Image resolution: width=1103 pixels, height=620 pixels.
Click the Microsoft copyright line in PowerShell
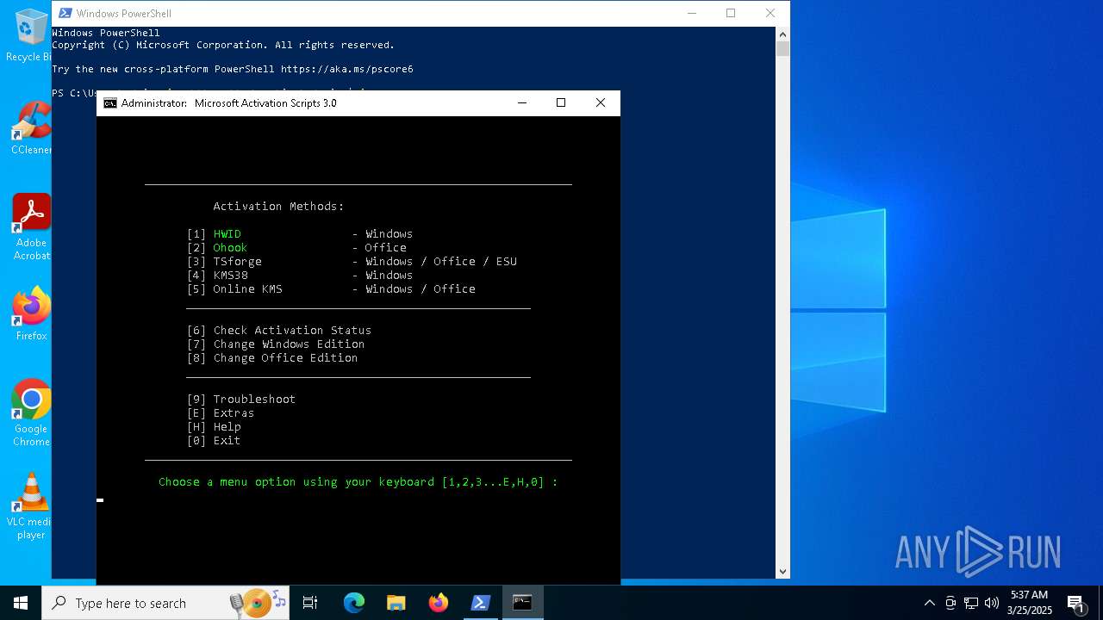(223, 45)
